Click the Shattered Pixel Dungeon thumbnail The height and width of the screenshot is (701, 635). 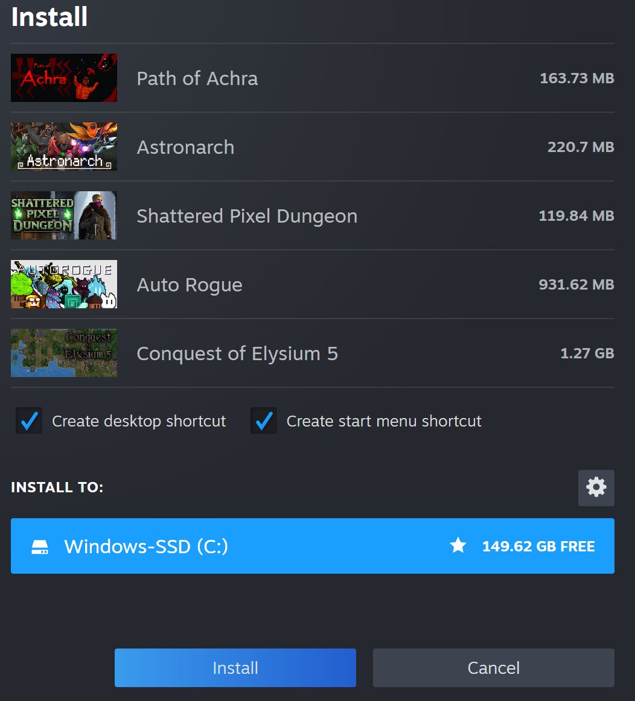pos(63,215)
